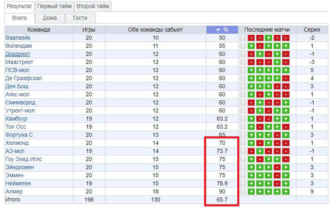Open team link Алмер

pos(14,191)
